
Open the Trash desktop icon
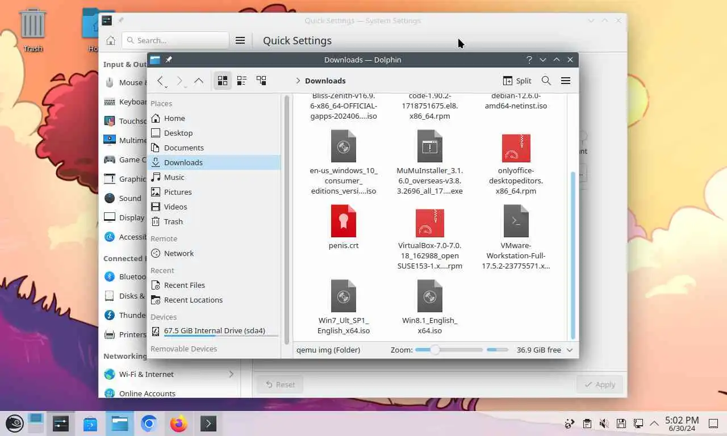33,30
